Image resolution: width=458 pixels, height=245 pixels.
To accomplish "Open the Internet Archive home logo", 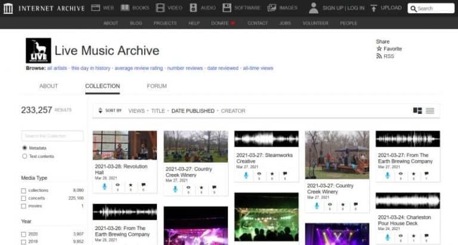I will (x=8, y=8).
